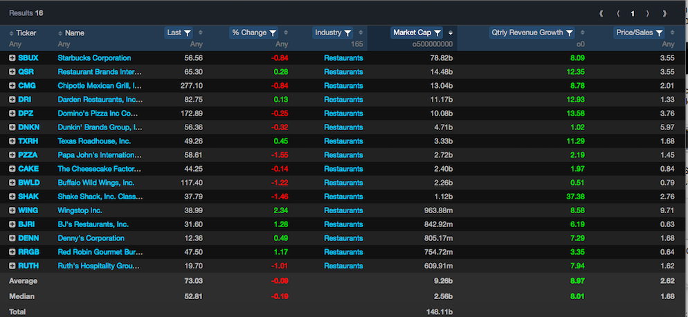Expand the PZZA row plus icon
688x317 pixels.
click(12, 155)
